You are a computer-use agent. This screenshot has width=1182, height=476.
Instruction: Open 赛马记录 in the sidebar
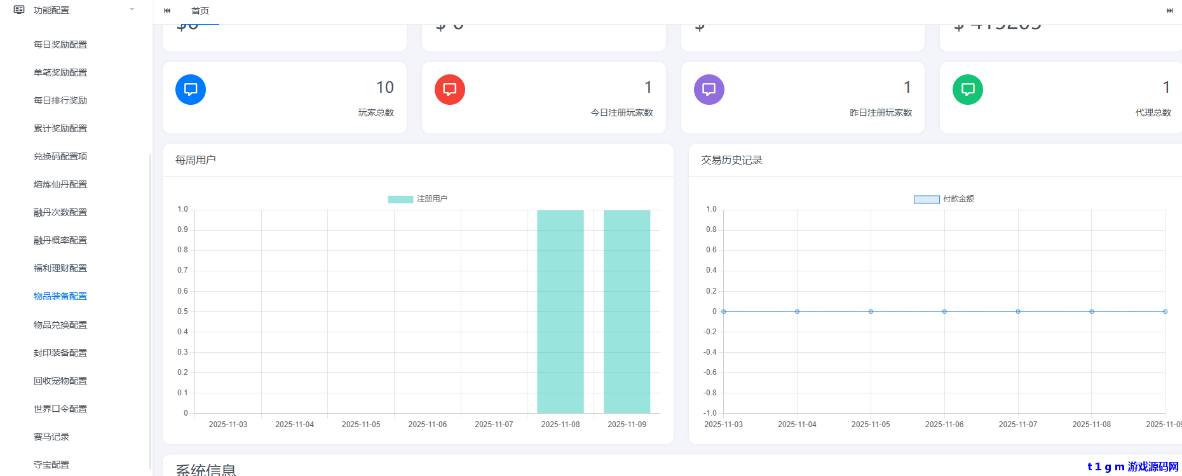tap(51, 437)
